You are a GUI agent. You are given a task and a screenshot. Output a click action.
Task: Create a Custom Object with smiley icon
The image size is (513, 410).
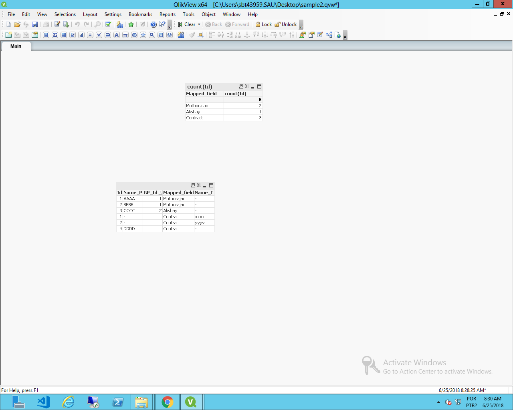click(170, 35)
